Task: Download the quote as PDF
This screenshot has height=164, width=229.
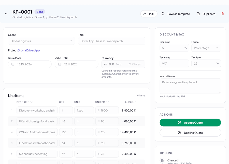Action: point(149,14)
